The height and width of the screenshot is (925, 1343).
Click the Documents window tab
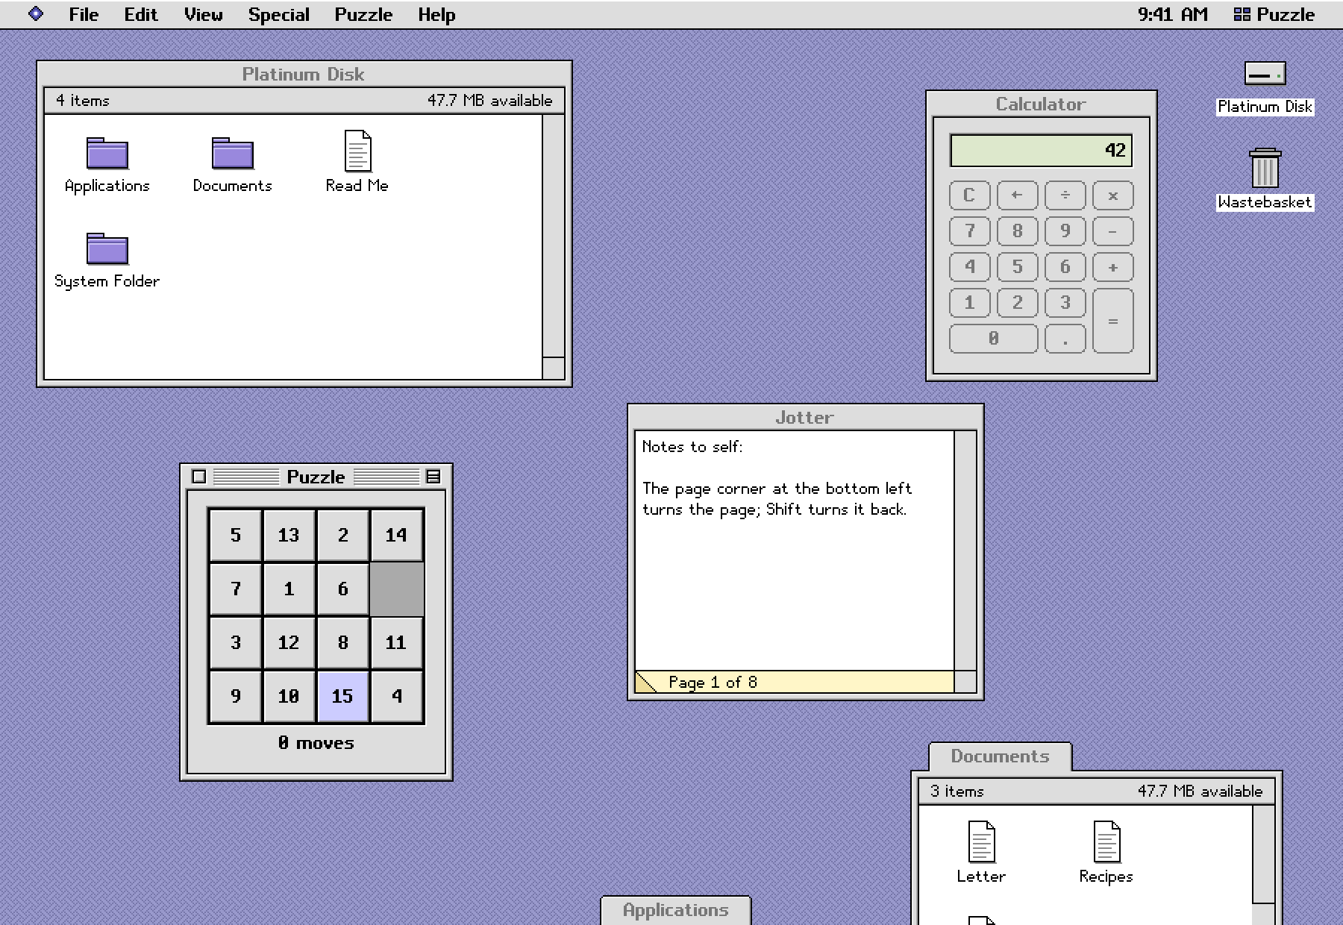(x=1000, y=756)
